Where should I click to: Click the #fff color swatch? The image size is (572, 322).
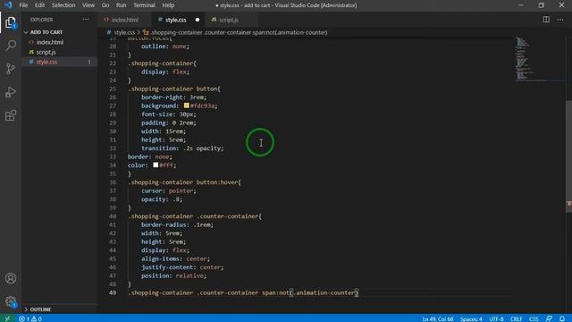tap(156, 165)
